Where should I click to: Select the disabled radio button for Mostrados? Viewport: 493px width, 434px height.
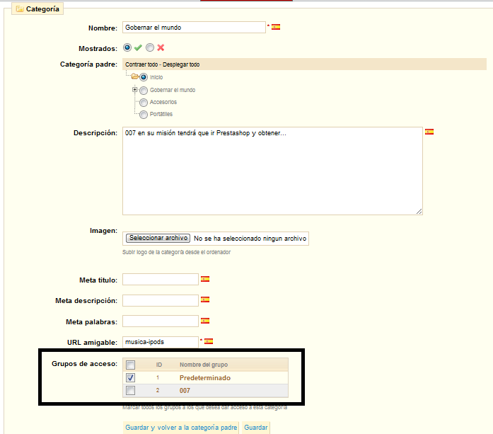point(150,48)
